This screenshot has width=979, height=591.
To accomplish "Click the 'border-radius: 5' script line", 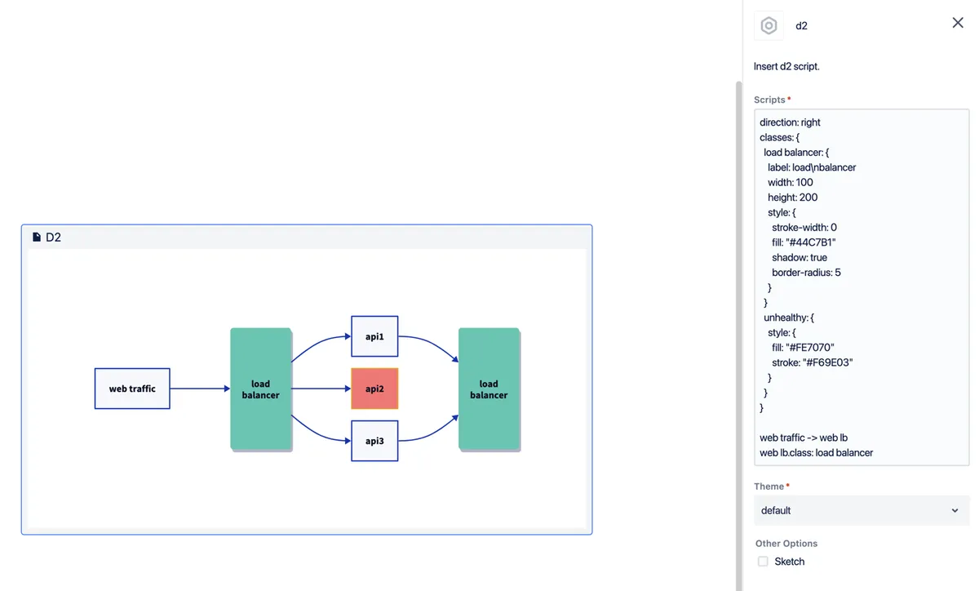I will pyautogui.click(x=806, y=273).
